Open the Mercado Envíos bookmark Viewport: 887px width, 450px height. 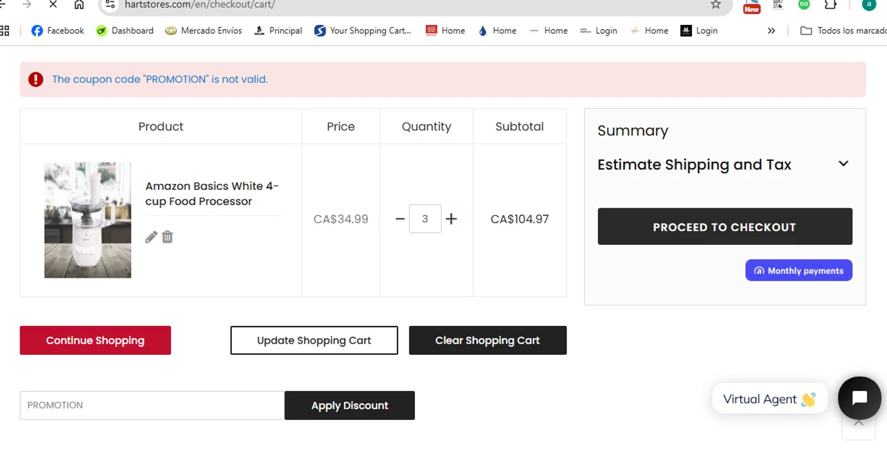[205, 31]
